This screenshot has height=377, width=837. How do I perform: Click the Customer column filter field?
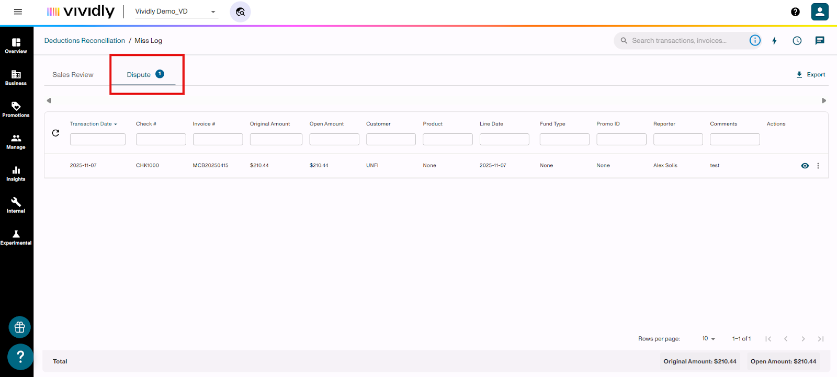(x=391, y=139)
